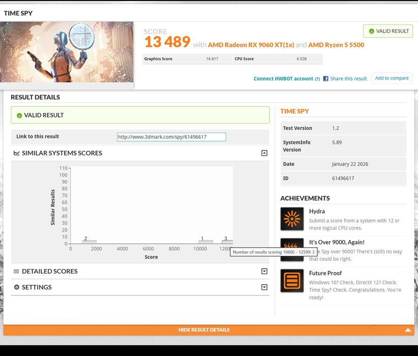
Task: Click the Date value January 22 2026
Action: tap(350, 164)
